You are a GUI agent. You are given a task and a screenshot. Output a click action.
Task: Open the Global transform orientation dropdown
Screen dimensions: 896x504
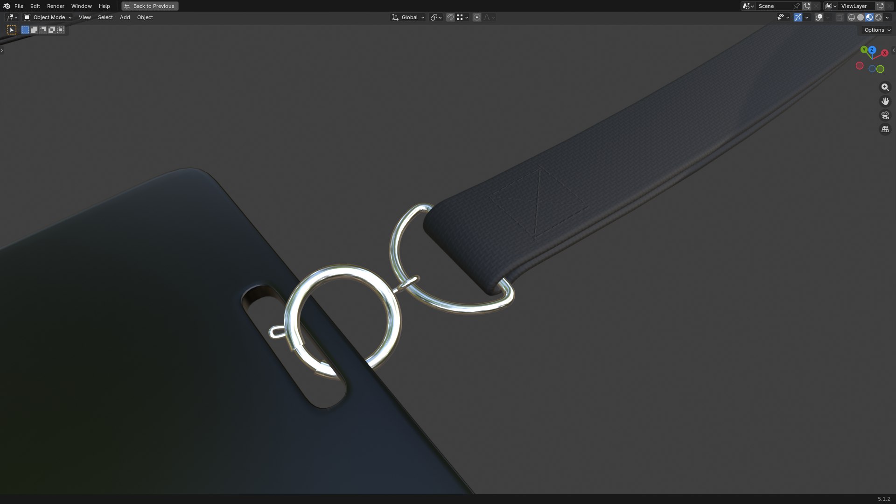[x=408, y=17]
